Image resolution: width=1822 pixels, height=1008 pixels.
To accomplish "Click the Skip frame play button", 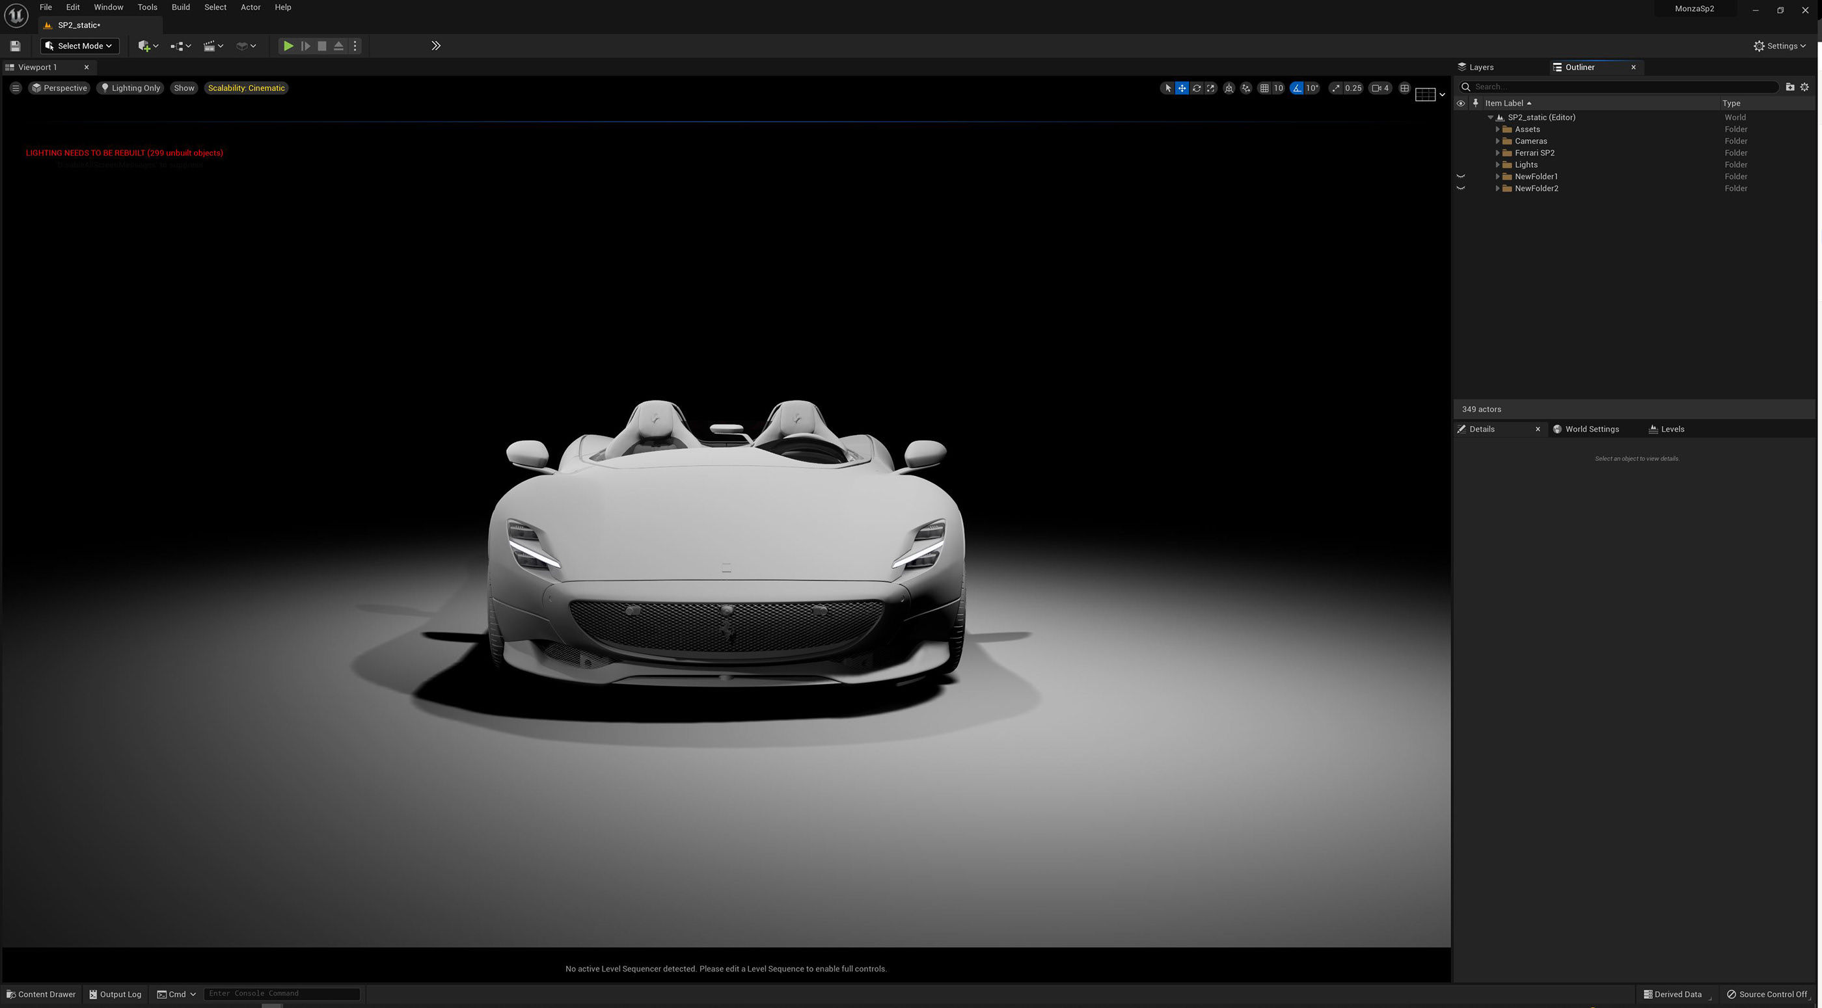I will (x=306, y=46).
